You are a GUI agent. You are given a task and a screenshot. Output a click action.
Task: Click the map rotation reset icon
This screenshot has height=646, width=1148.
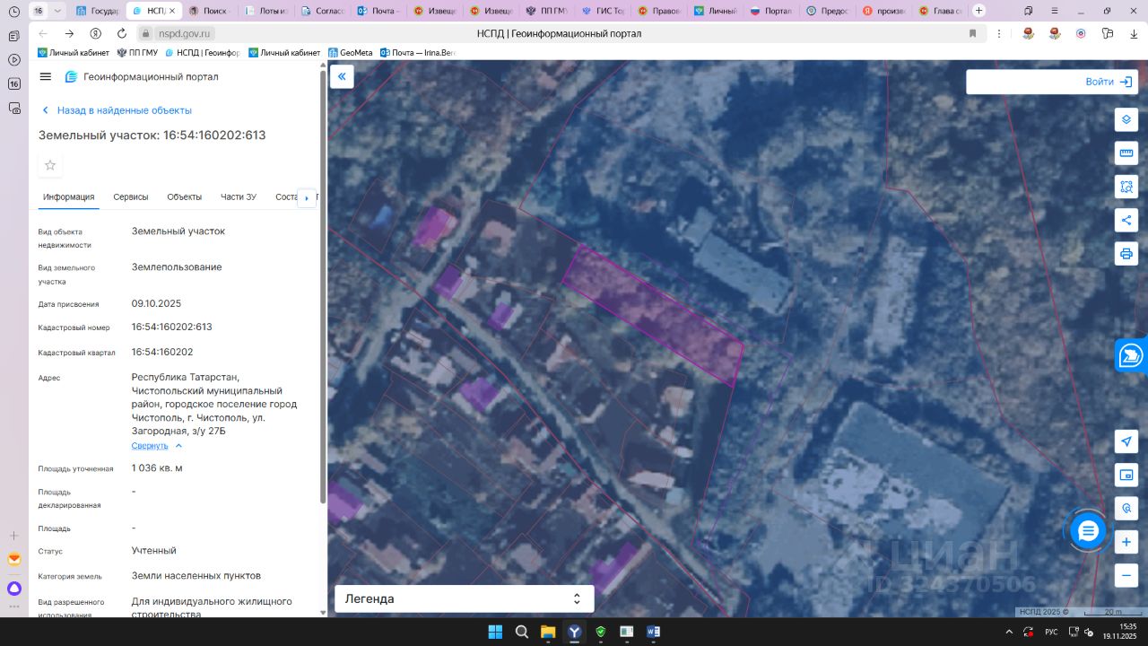pyautogui.click(x=1126, y=509)
